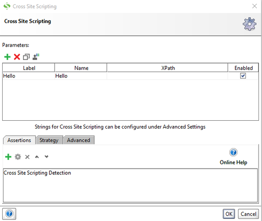262x221 pixels.
Task: Select the Cross Site Scripting Detection assertion
Action: pyautogui.click(x=38, y=173)
